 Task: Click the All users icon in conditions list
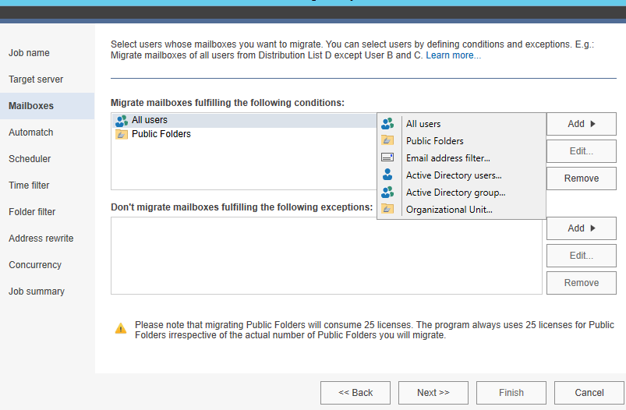click(x=122, y=120)
